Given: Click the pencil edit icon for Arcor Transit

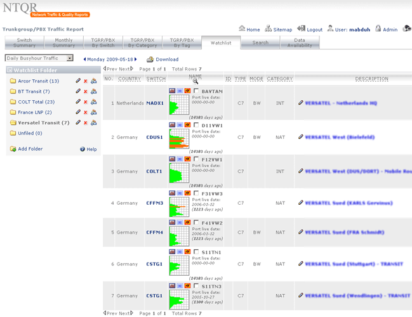Looking at the screenshot, I should [x=78, y=81].
